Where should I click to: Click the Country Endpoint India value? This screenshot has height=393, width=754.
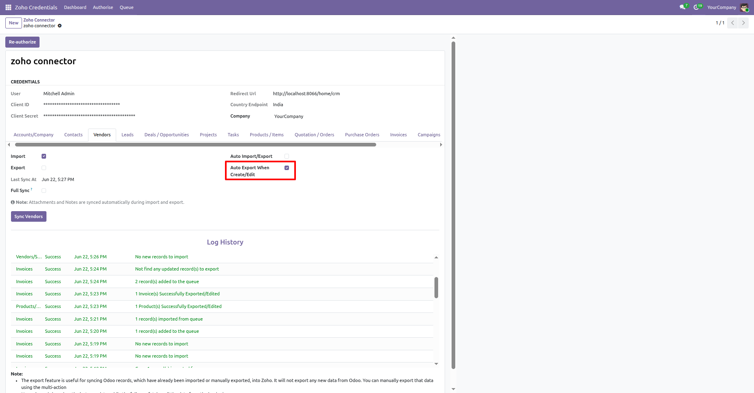coord(278,105)
